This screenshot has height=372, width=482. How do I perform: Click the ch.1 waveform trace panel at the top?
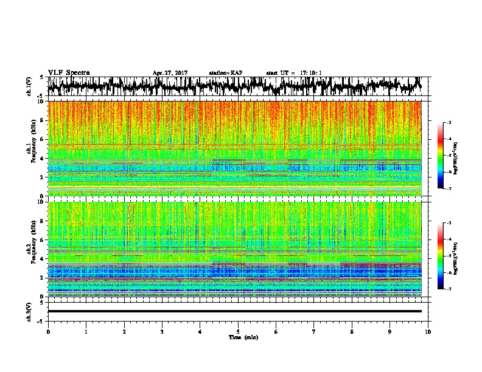click(238, 86)
